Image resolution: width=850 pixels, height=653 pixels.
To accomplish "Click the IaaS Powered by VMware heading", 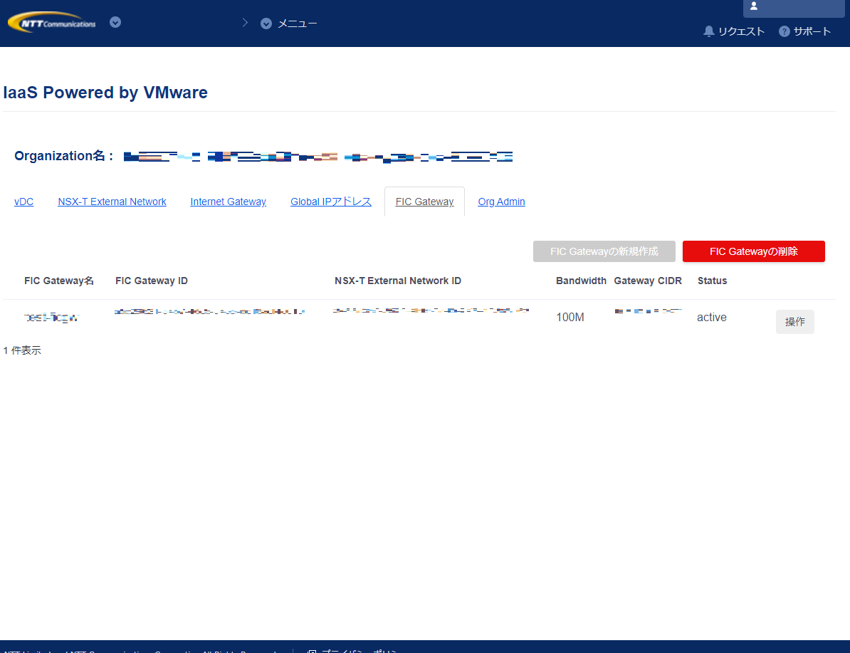I will coord(105,93).
